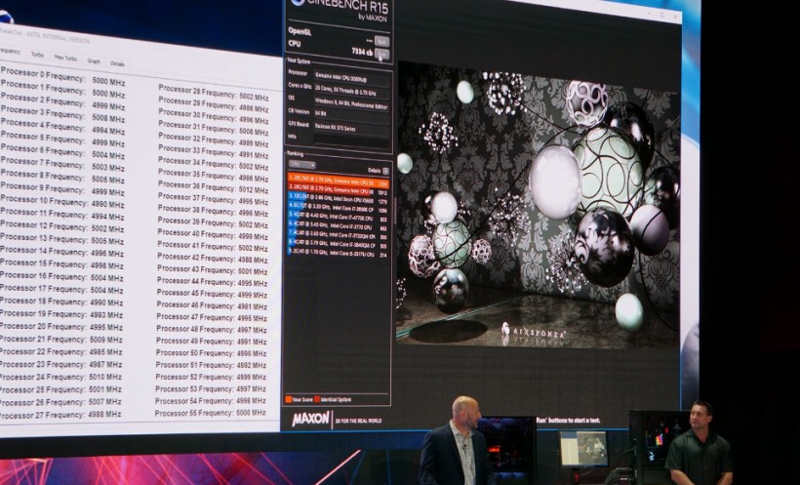Click the 7334 cb CPU score
Screen dimensions: 800x485
[x=362, y=51]
